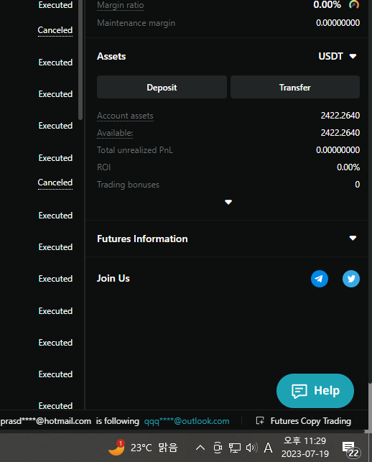Click the Total unrealized PnL label
372x462 pixels.
[135, 150]
